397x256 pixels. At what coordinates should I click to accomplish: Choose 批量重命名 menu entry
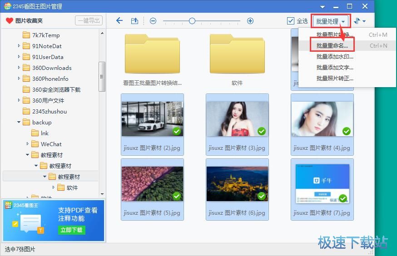coord(347,45)
